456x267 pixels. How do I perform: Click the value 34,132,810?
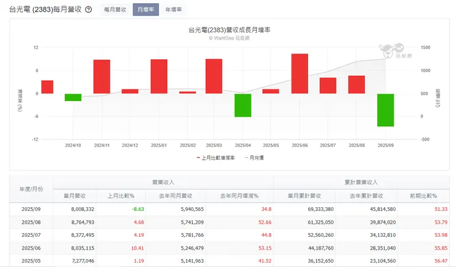tap(383, 235)
